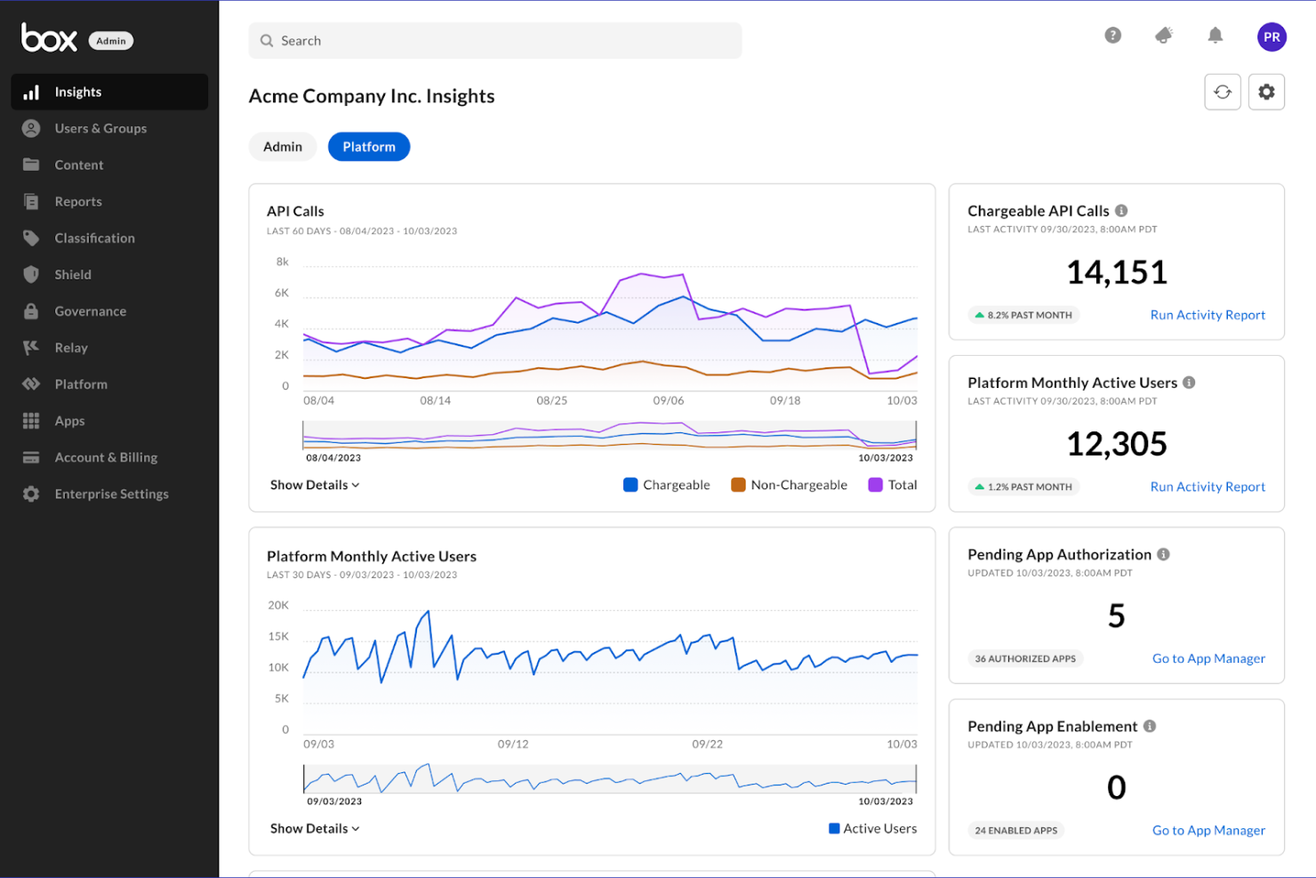Screen dimensions: 1316x878
Task: Open the Insights section in the sidebar
Action: [x=78, y=92]
